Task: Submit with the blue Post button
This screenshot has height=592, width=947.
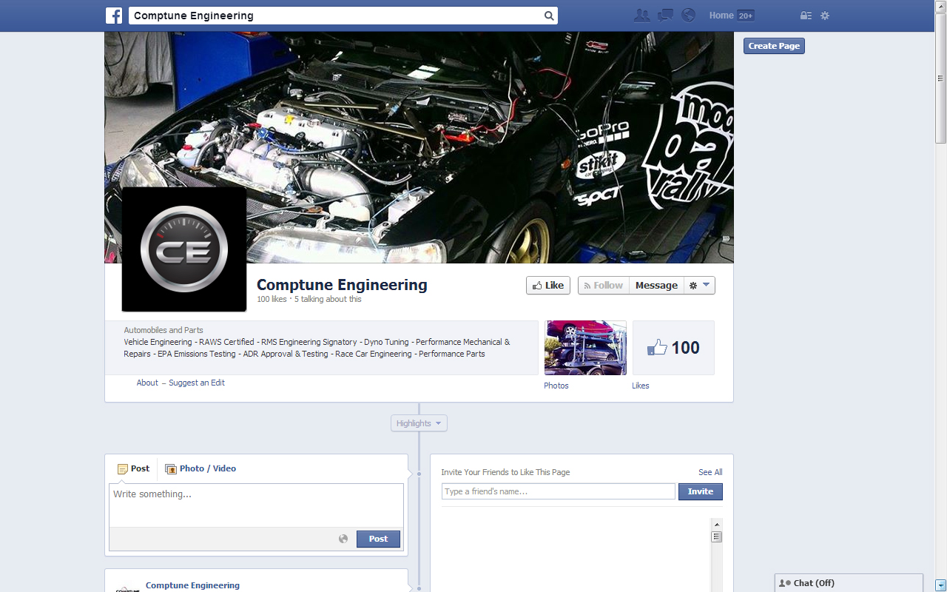Action: point(378,539)
